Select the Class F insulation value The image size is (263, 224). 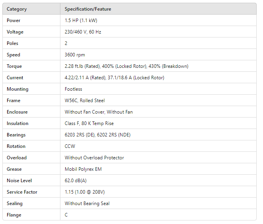pyautogui.click(x=89, y=123)
